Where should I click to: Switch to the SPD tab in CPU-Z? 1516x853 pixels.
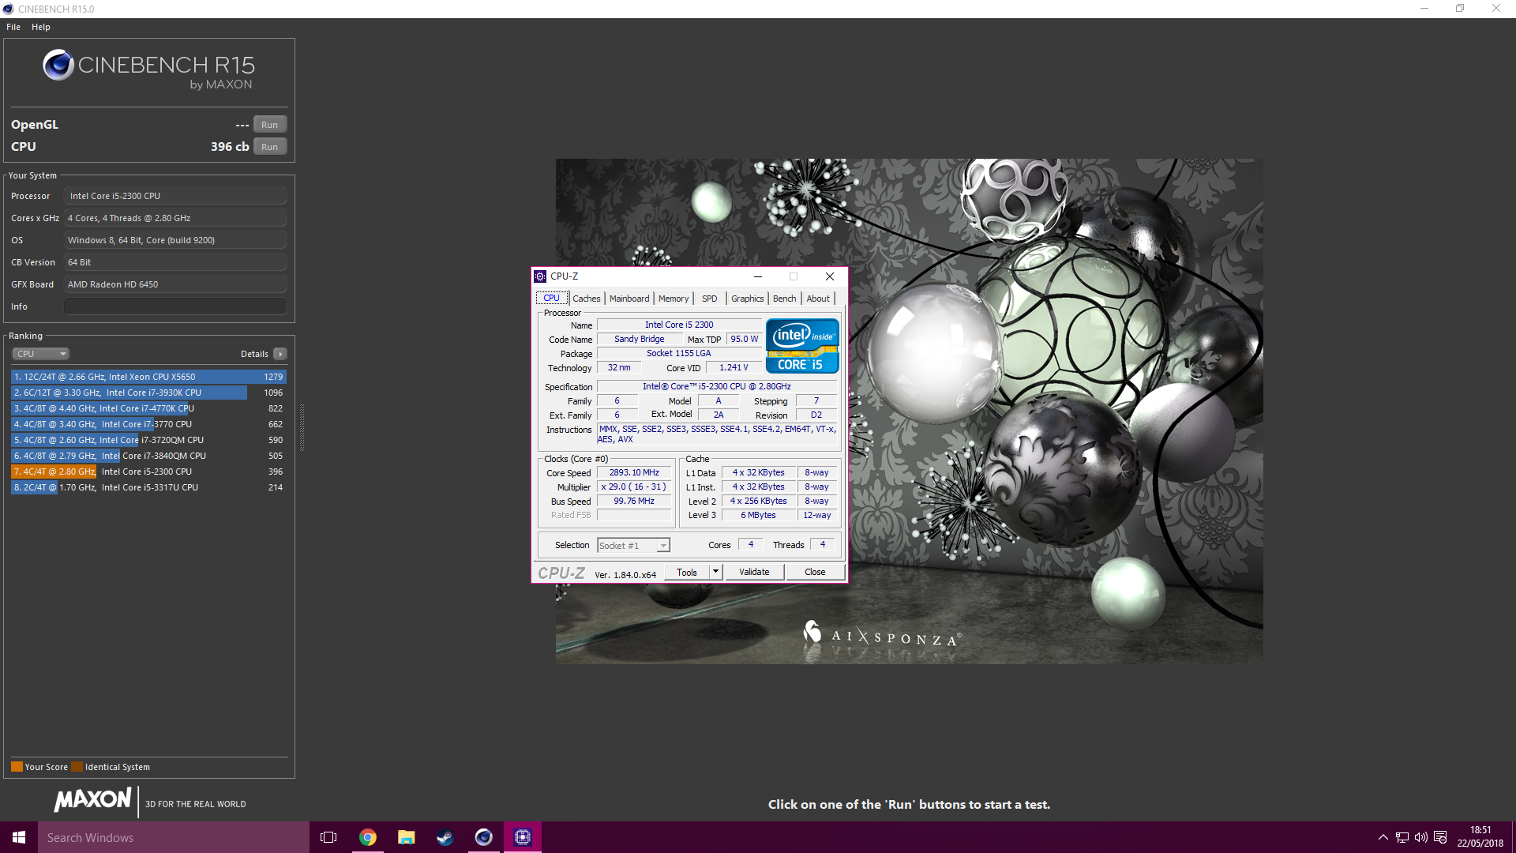710,299
